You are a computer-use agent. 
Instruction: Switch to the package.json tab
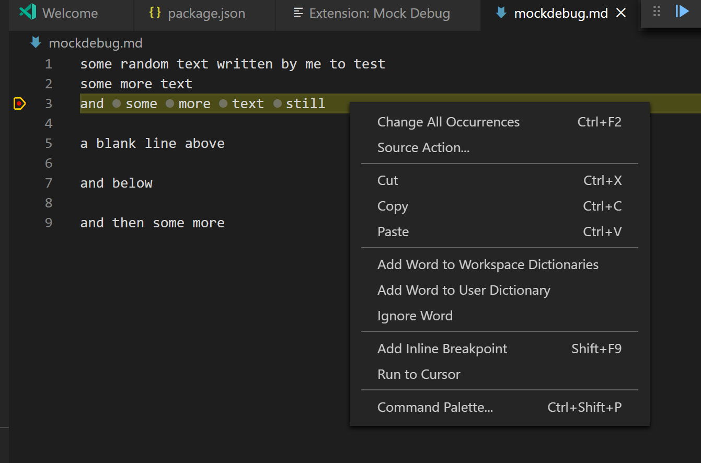pyautogui.click(x=203, y=13)
